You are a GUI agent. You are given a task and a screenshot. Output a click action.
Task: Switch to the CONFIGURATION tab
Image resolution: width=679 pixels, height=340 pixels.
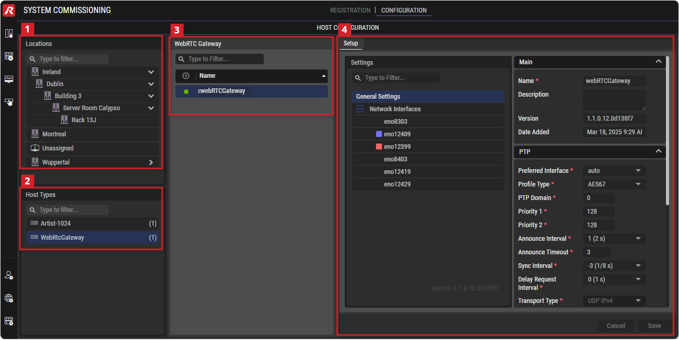click(404, 10)
